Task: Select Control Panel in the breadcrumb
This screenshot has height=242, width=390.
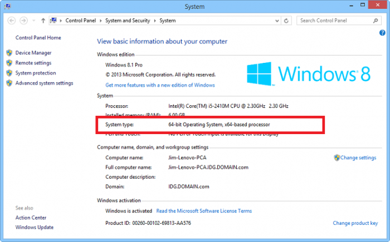Action: pyautogui.click(x=81, y=21)
